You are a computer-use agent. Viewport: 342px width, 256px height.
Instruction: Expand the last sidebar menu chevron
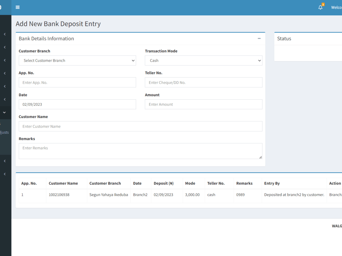click(x=4, y=174)
